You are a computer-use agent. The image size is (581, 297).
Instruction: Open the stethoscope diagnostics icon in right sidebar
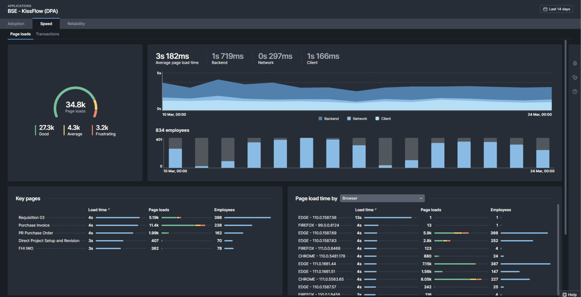pyautogui.click(x=574, y=78)
